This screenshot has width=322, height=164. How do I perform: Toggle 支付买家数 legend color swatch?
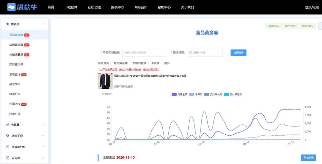click(226, 94)
